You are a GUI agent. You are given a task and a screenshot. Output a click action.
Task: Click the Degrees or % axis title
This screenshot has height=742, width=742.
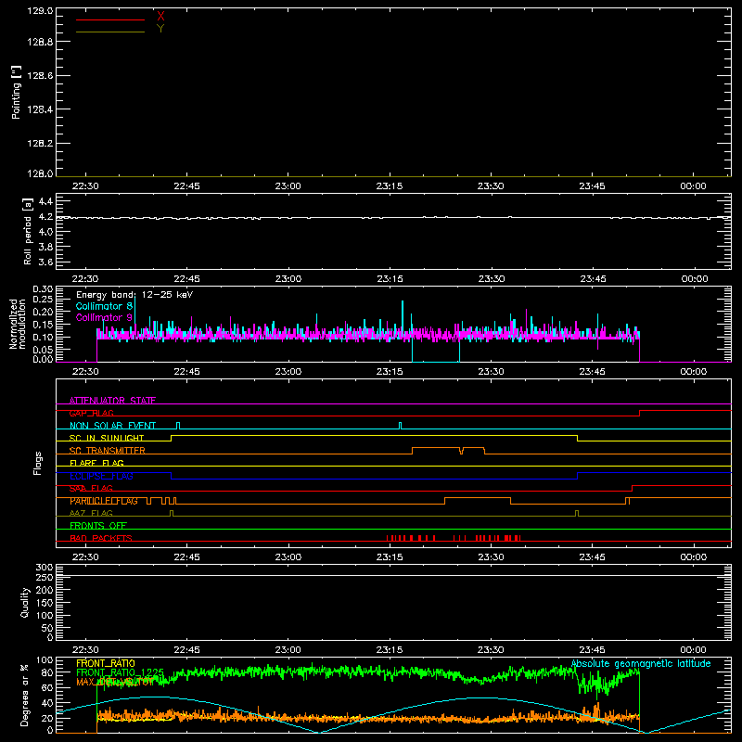tap(24, 695)
